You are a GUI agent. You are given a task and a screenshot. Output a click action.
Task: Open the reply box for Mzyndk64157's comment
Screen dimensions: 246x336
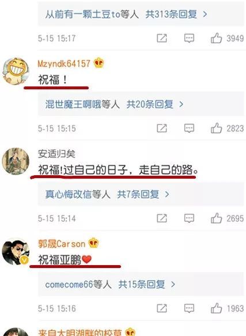pos(189,129)
